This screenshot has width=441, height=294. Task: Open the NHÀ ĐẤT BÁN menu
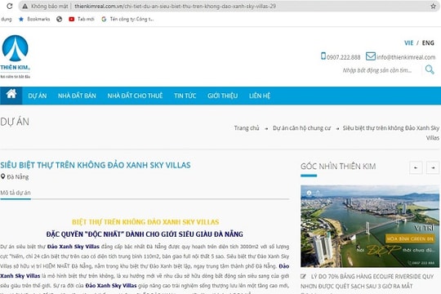77,96
